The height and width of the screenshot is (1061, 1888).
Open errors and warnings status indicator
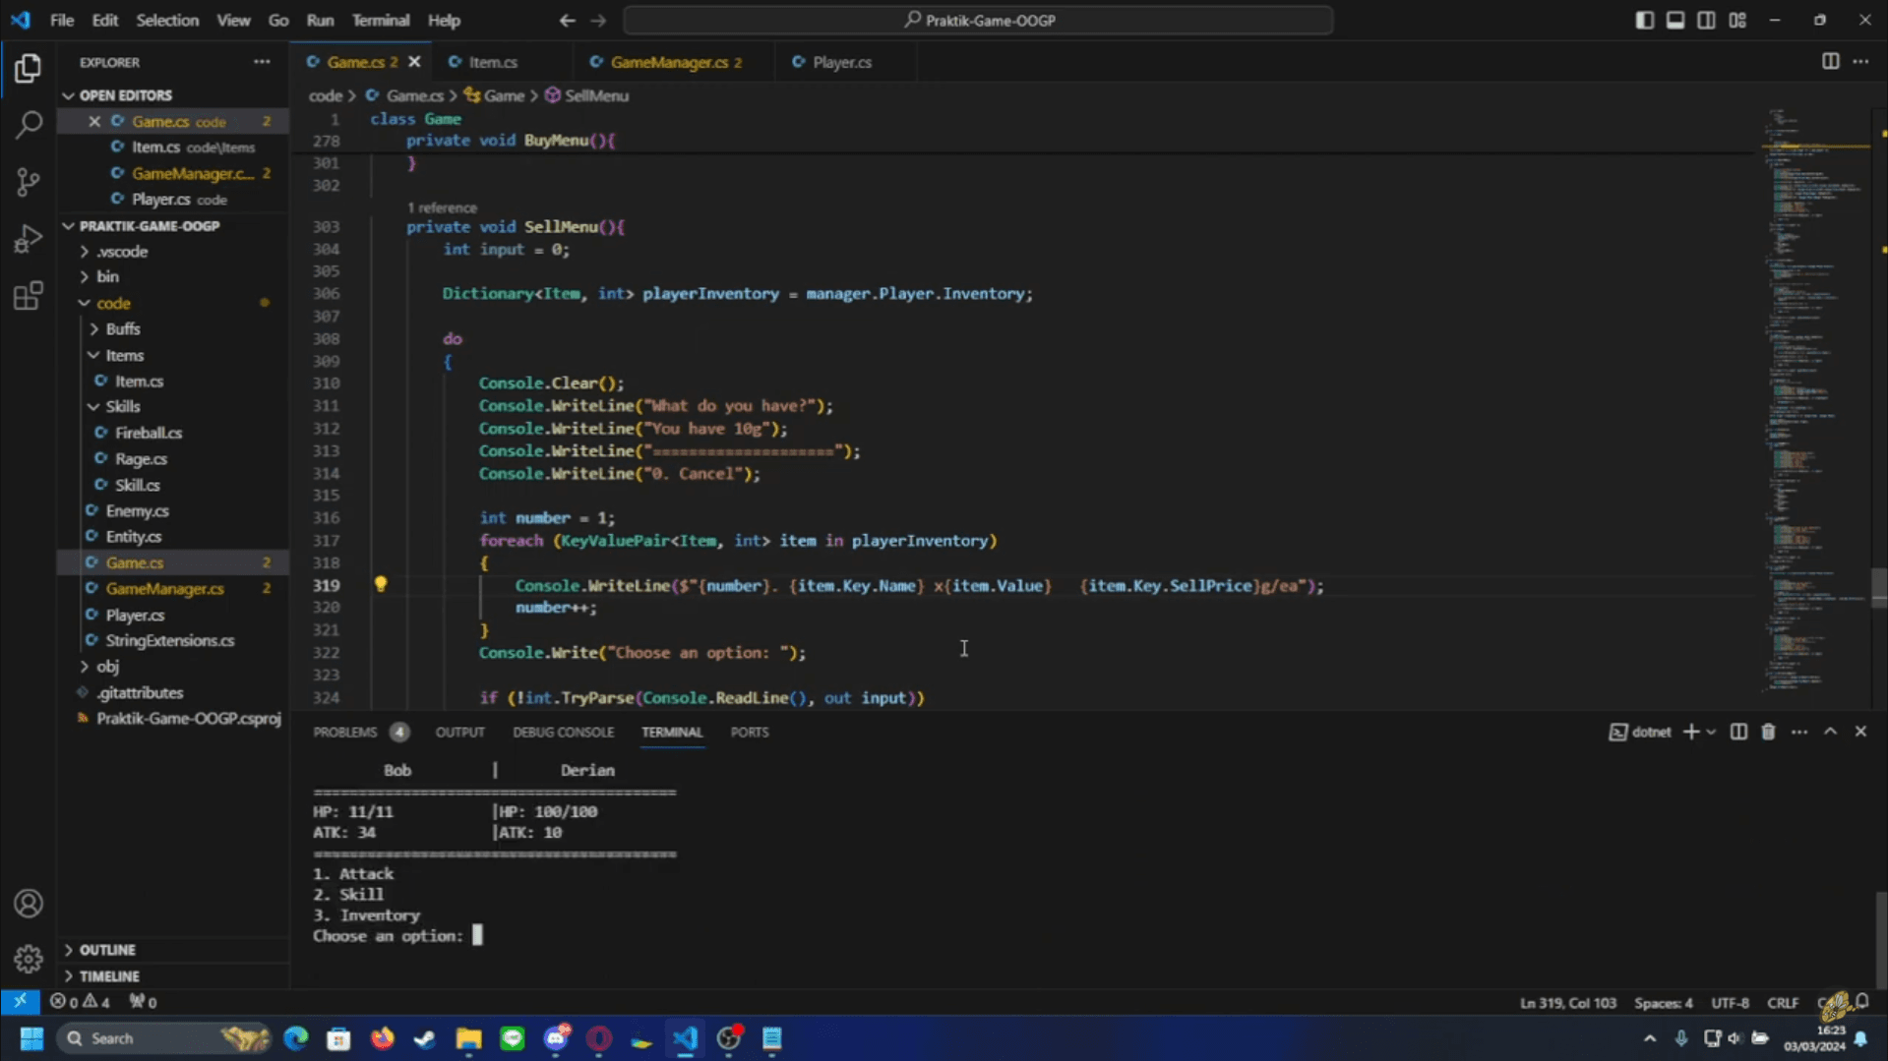click(x=81, y=1002)
